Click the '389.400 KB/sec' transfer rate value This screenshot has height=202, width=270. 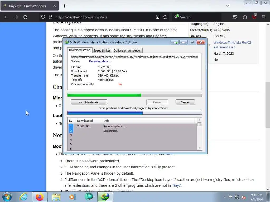point(108,75)
